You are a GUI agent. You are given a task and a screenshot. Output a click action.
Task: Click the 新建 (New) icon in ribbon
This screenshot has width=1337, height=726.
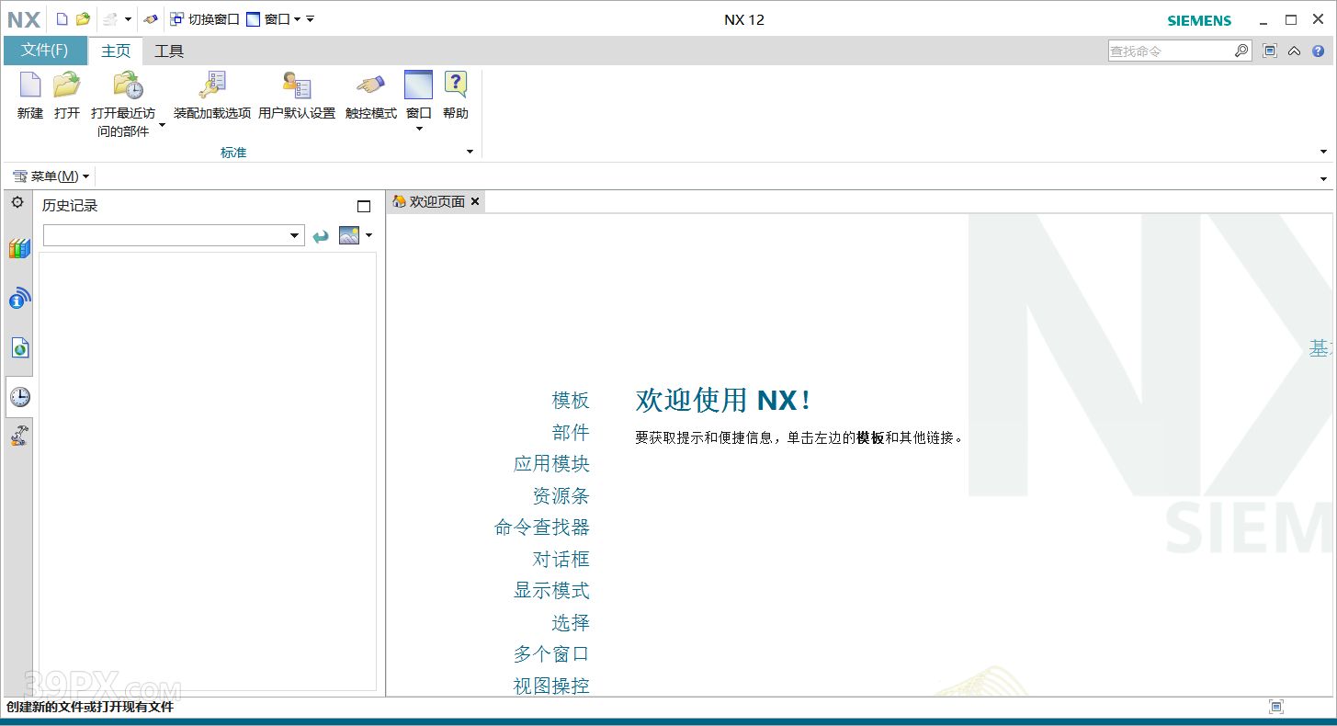coord(30,85)
